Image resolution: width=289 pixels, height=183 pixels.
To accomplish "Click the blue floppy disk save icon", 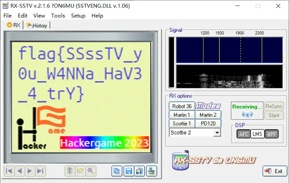I will pyautogui.click(x=129, y=171).
